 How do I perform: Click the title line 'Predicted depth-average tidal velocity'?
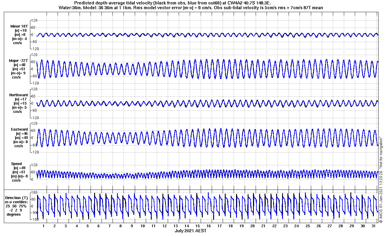click(x=173, y=3)
